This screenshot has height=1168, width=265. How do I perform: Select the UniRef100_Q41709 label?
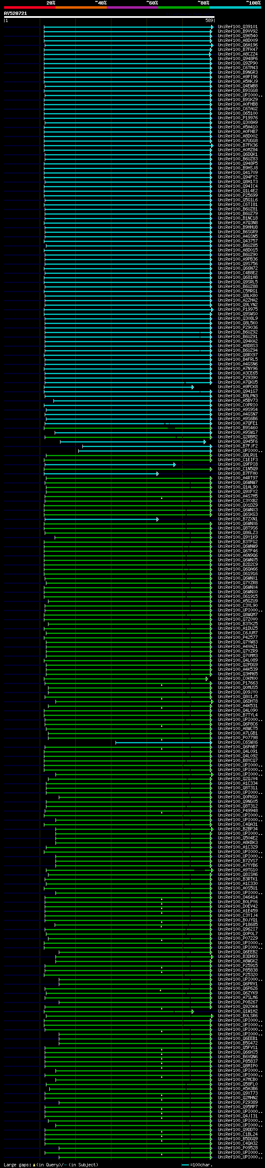(x=238, y=173)
